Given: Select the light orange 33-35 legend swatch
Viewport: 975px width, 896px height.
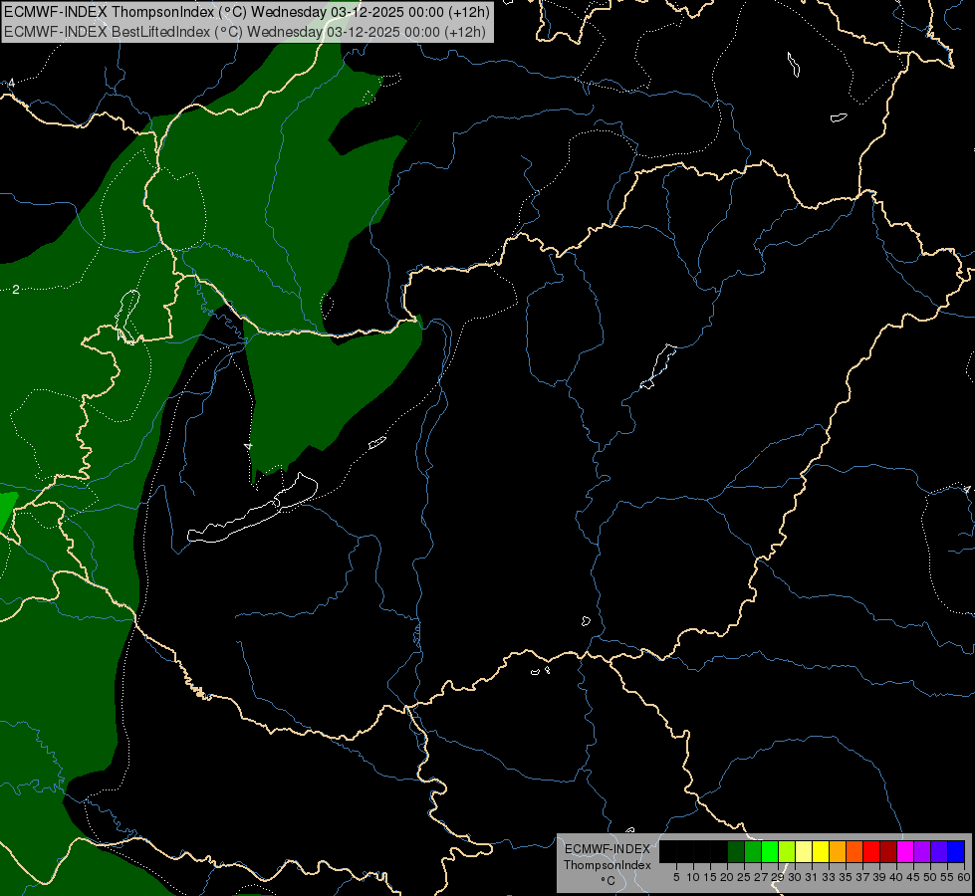Looking at the screenshot, I should [837, 851].
